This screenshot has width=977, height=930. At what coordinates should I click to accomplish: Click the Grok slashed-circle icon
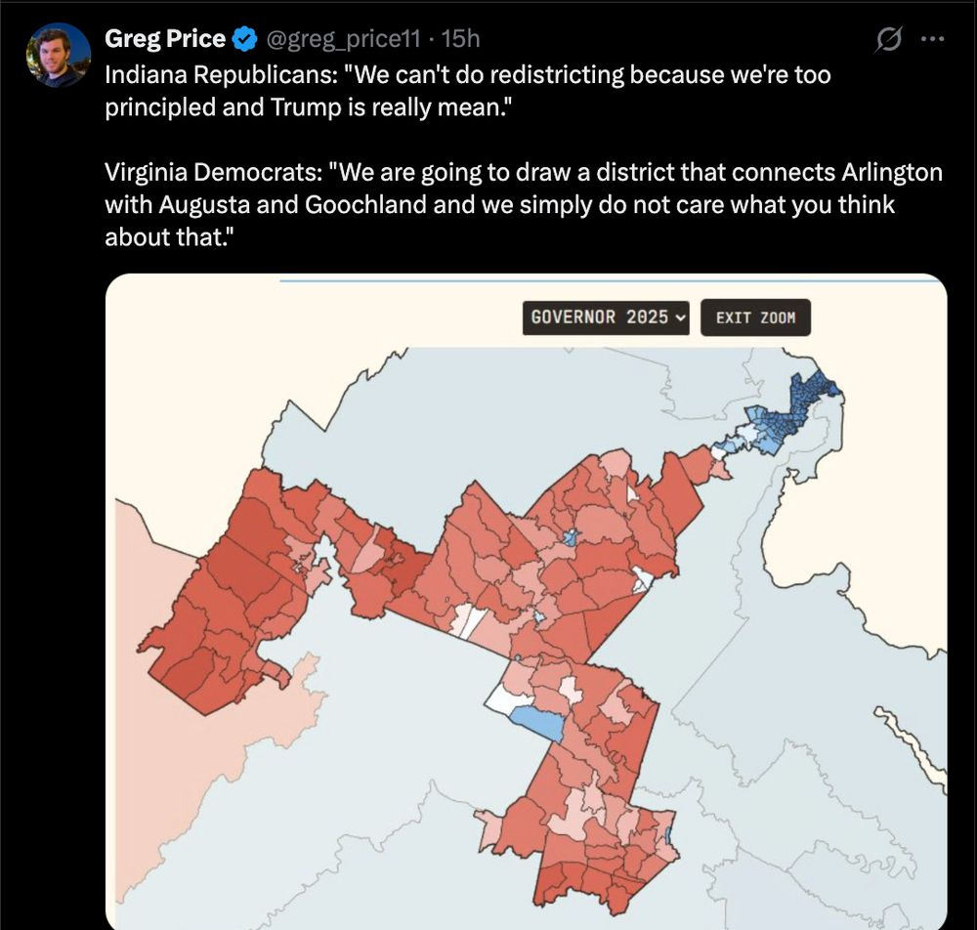(x=889, y=40)
